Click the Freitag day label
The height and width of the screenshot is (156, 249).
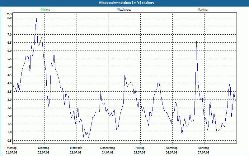tap(140, 148)
